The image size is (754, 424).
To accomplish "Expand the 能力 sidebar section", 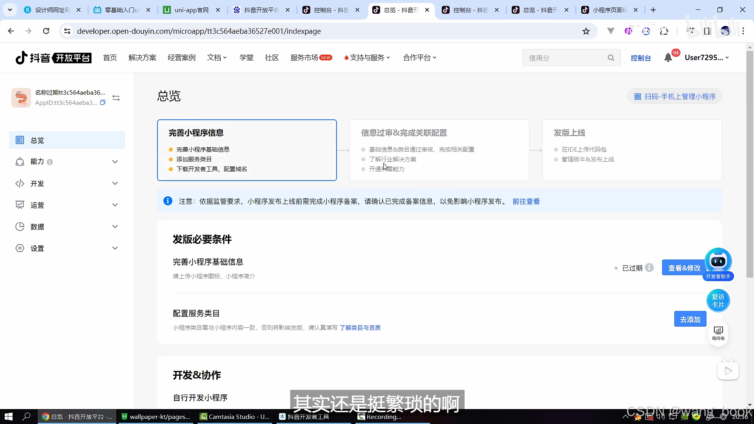I will (67, 162).
